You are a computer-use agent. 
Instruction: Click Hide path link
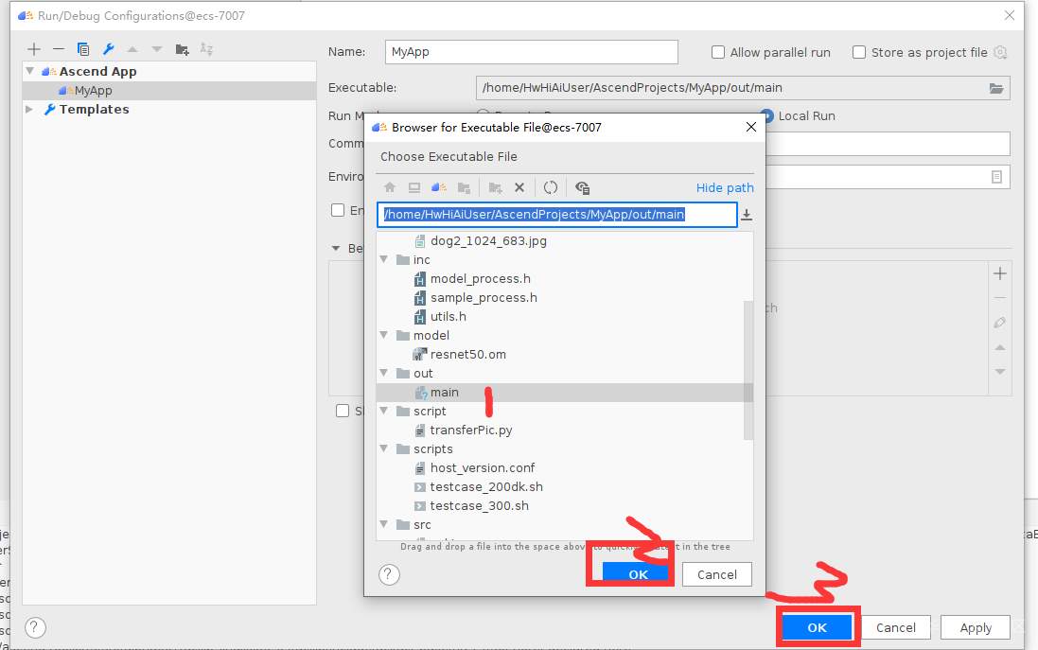pyautogui.click(x=725, y=188)
